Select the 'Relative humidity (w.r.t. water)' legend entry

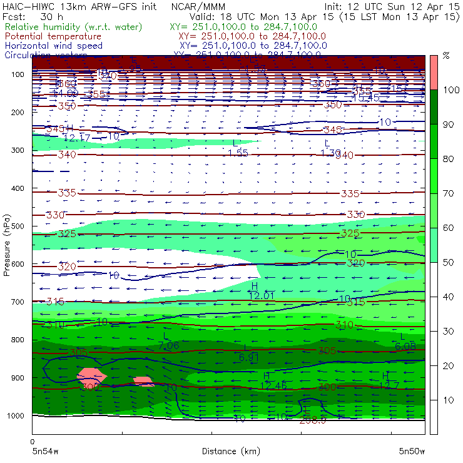point(74,27)
